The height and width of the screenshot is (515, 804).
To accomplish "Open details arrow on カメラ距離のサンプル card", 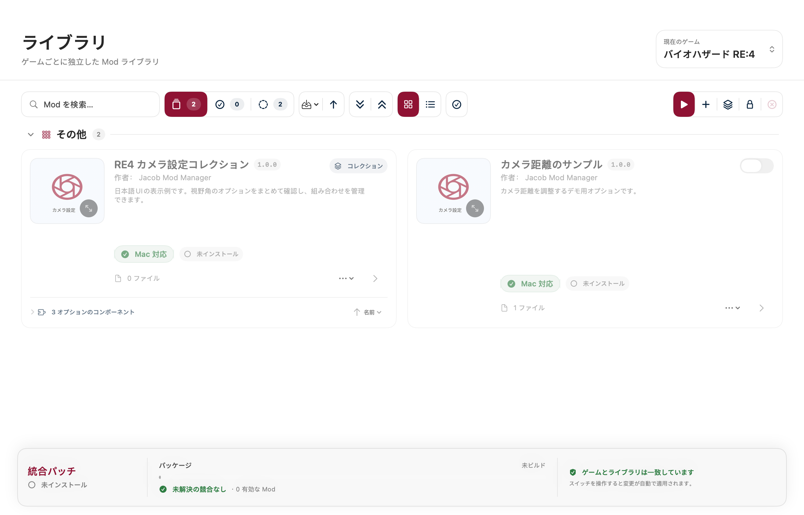I will 762,308.
